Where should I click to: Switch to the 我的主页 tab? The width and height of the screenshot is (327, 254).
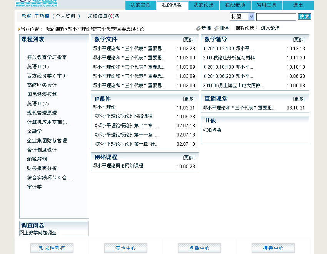click(140, 5)
